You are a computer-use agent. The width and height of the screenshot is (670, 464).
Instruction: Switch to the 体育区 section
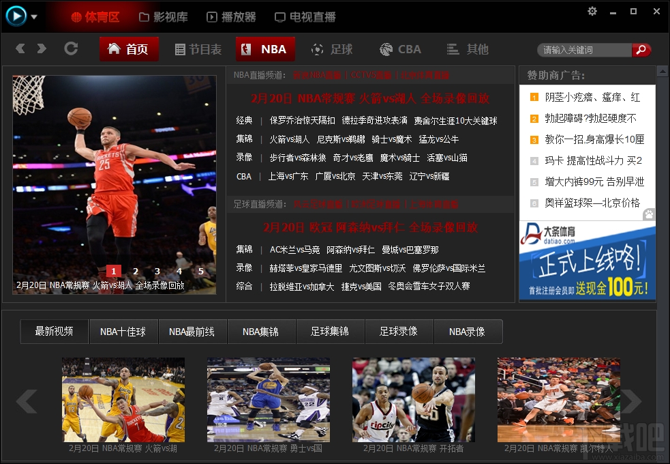pyautogui.click(x=95, y=17)
